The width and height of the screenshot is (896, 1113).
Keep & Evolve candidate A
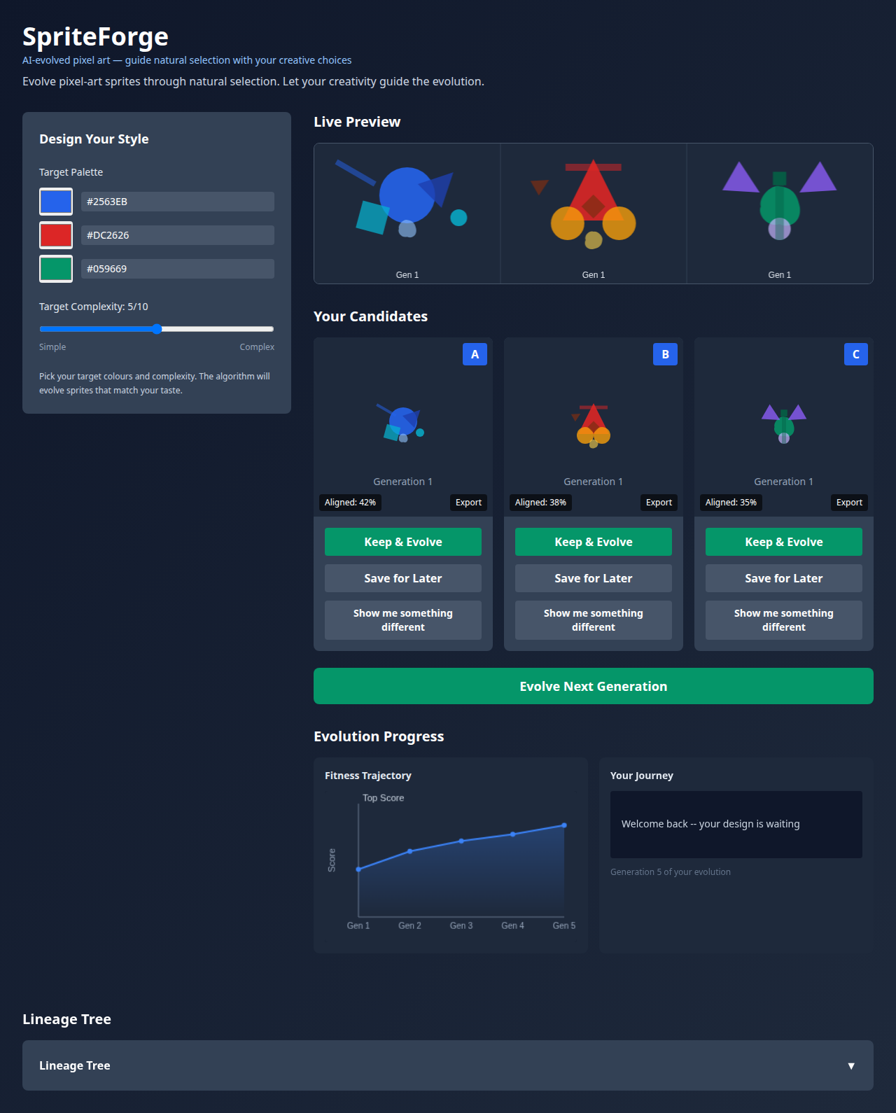(403, 542)
